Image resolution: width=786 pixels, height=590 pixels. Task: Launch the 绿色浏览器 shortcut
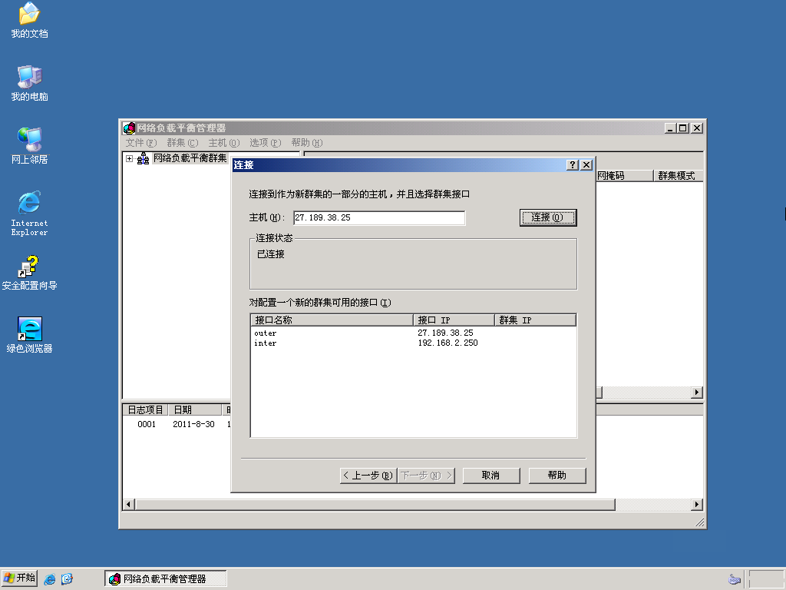[29, 335]
